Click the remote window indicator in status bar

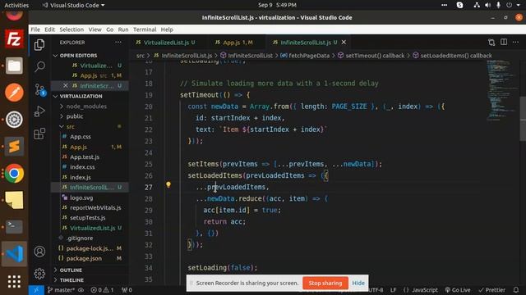(36, 290)
